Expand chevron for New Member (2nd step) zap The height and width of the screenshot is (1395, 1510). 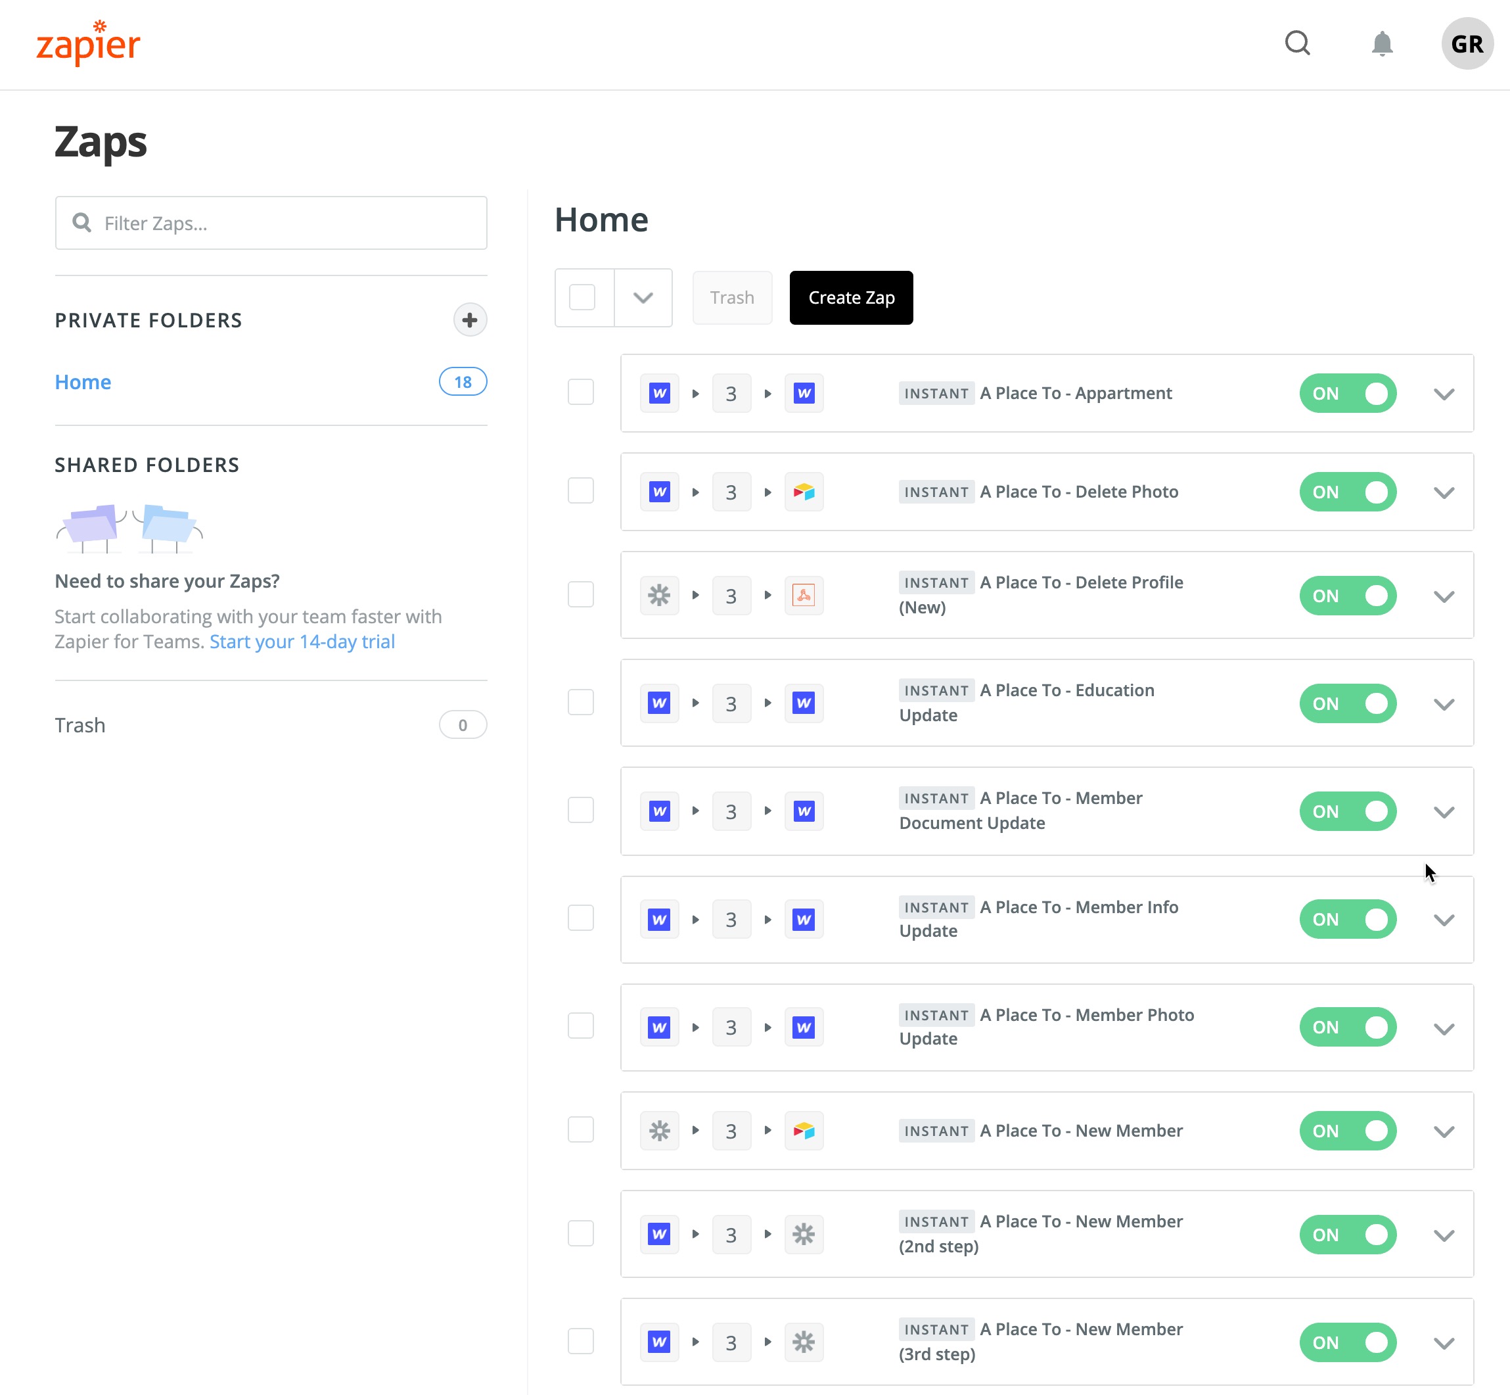[1444, 1236]
